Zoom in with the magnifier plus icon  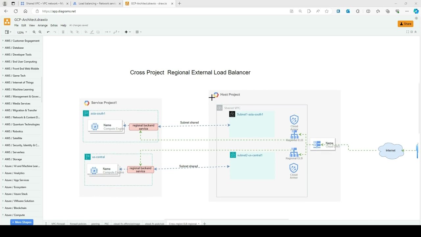pos(34,32)
